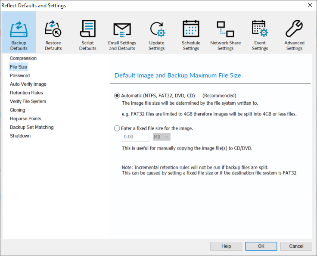The height and width of the screenshot is (256, 317).
Task: Open the Schedule Settings calendar icon
Action: [191, 29]
